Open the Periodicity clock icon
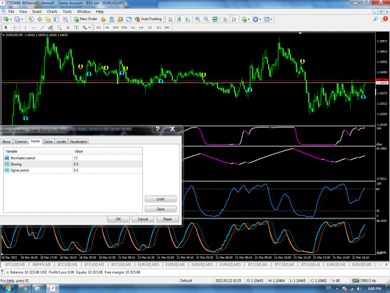The height and width of the screenshot is (293, 390). click(255, 19)
